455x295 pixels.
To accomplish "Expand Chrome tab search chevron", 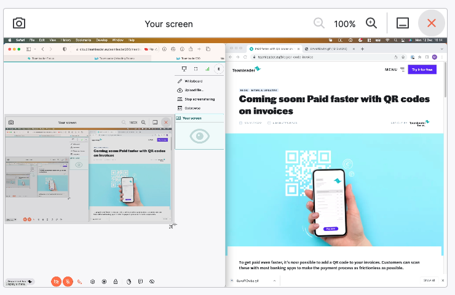I will point(441,49).
